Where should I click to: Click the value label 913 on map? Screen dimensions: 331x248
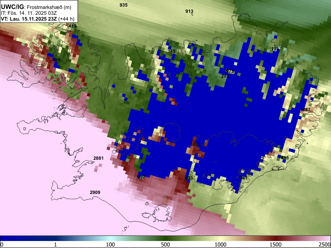pyautogui.click(x=189, y=11)
